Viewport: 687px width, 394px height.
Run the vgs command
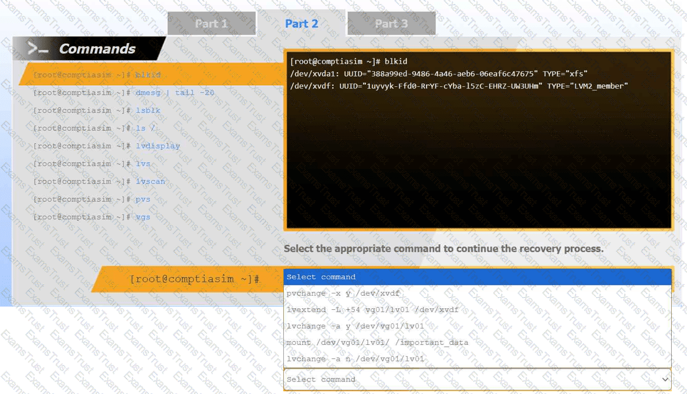point(143,217)
